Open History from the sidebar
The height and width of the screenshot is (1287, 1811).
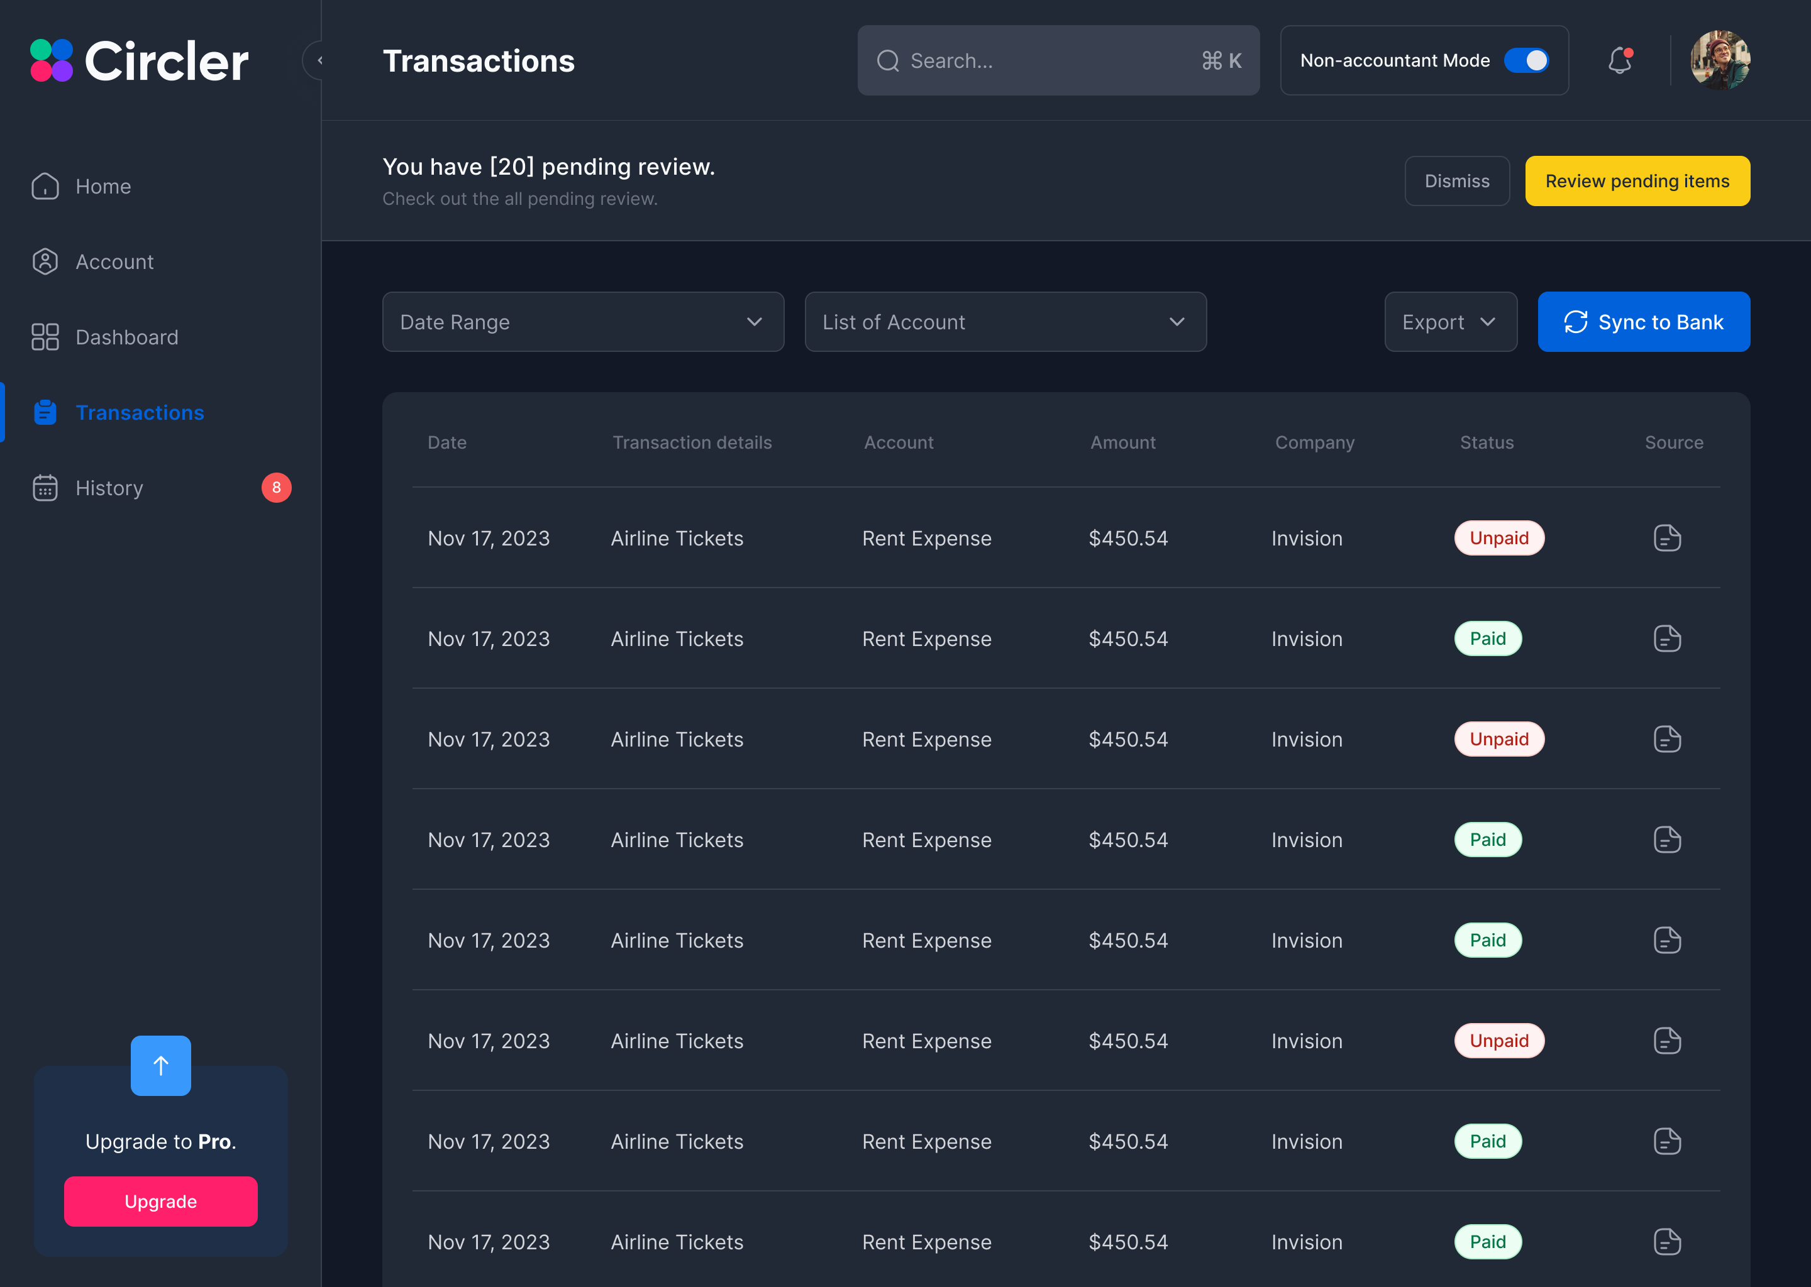pos(109,488)
